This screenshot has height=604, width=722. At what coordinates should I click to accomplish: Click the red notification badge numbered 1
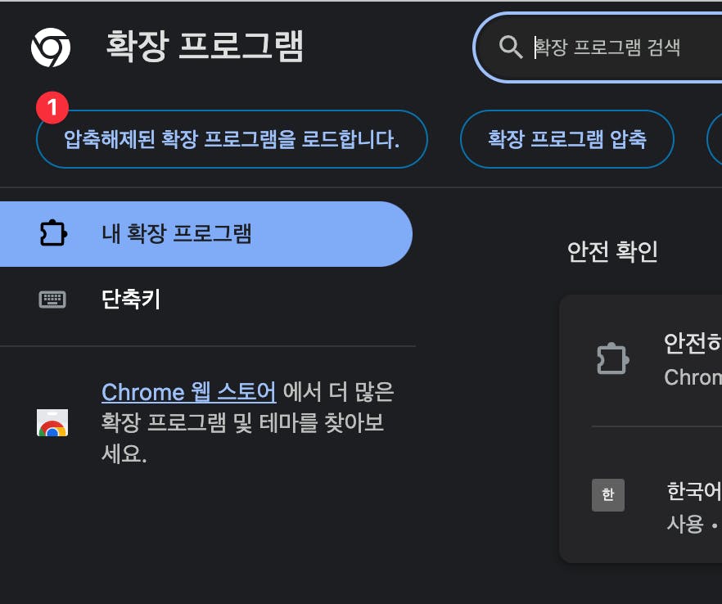click(x=52, y=107)
